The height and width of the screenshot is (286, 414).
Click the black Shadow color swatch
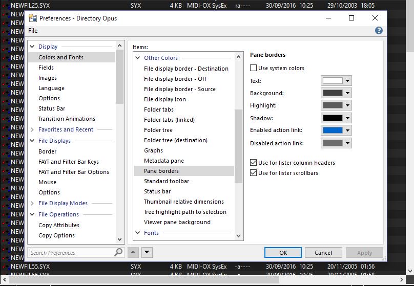coord(333,118)
